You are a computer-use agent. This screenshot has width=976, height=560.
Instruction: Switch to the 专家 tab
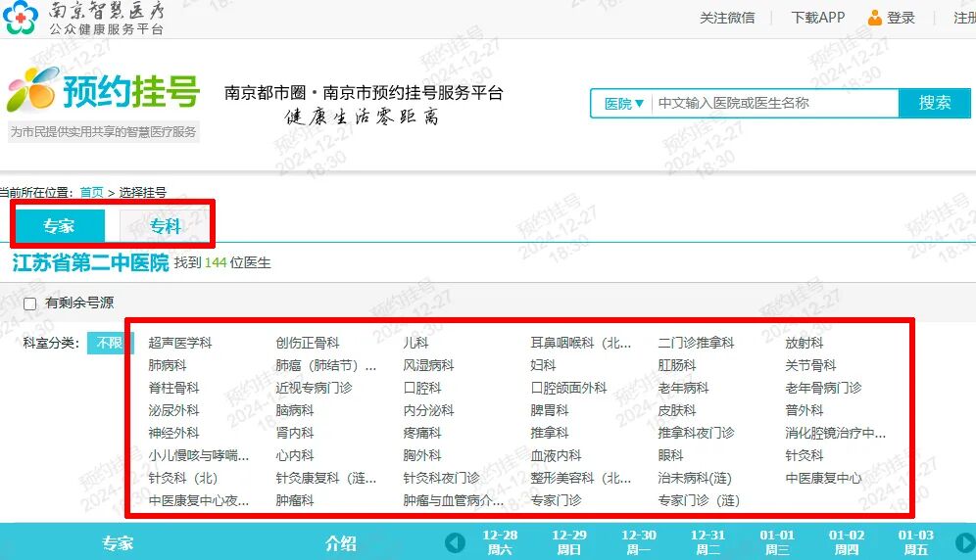tap(59, 226)
